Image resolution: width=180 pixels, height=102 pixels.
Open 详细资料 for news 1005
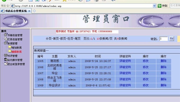125,61
